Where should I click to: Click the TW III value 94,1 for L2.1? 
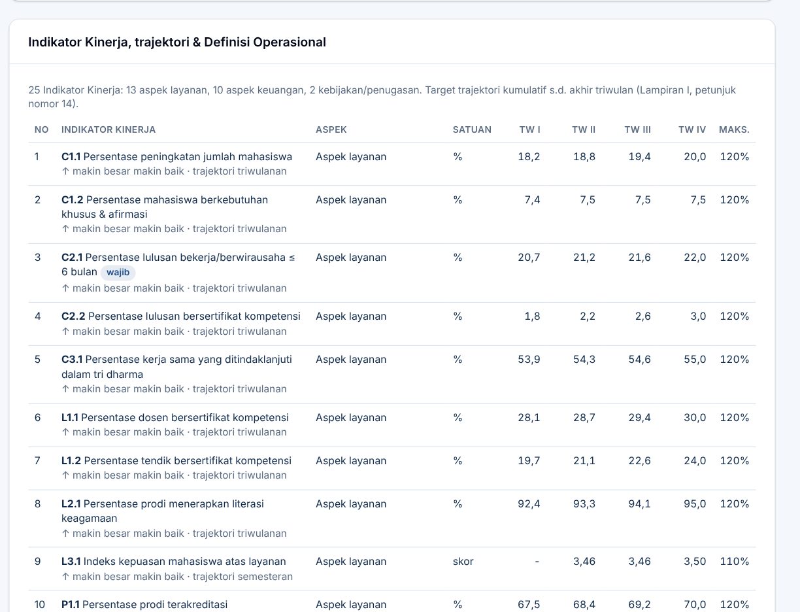639,503
